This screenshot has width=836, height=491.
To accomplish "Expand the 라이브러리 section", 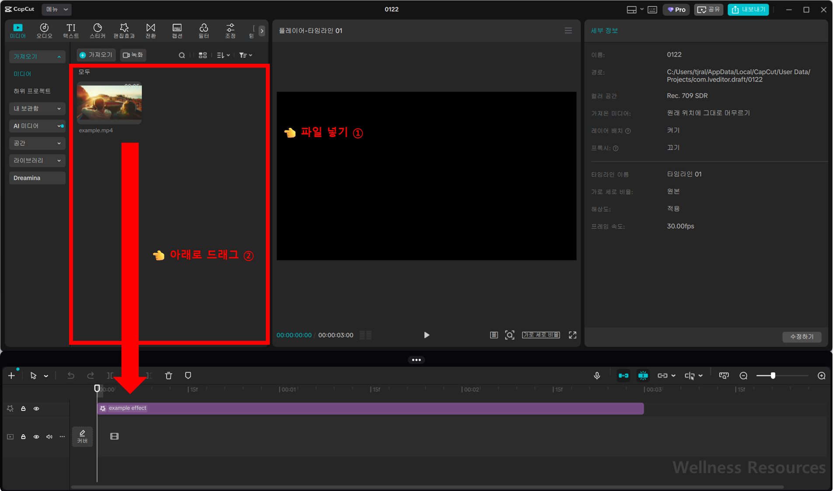I will tap(37, 161).
